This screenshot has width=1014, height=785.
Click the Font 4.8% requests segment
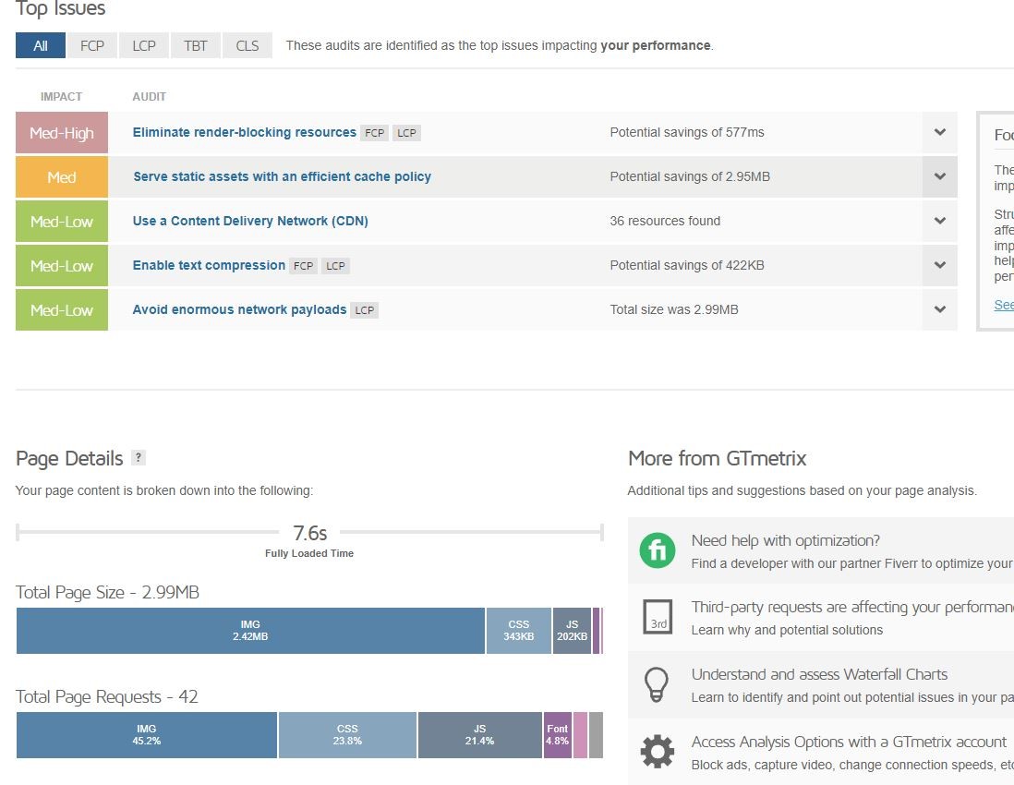click(x=558, y=735)
